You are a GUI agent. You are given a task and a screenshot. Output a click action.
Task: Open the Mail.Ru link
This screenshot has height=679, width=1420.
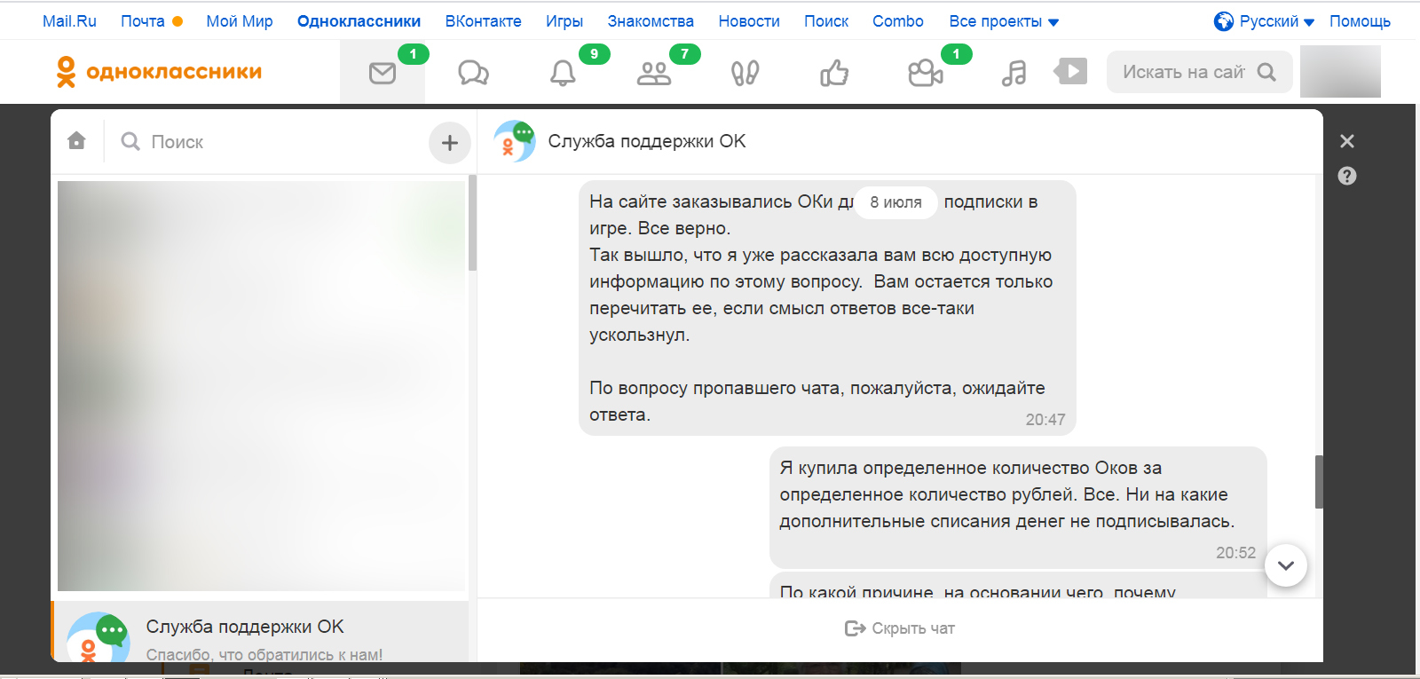coord(69,21)
